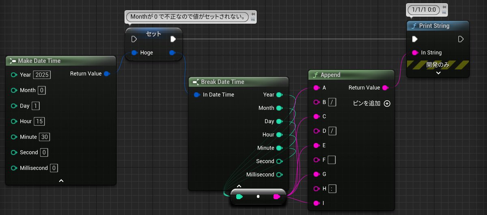Click the Minute output pin of Break Date Time
The width and height of the screenshot is (487, 215).
279,148
